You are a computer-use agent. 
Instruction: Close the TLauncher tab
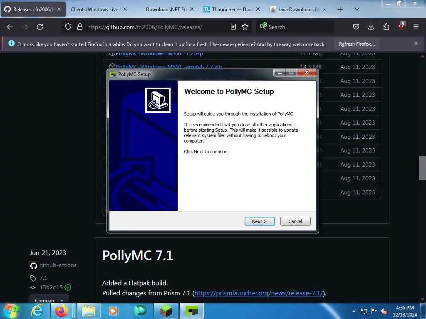coord(258,9)
